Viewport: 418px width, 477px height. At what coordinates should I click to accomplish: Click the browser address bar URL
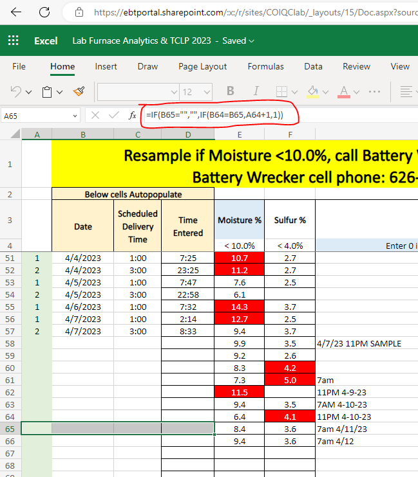[256, 12]
